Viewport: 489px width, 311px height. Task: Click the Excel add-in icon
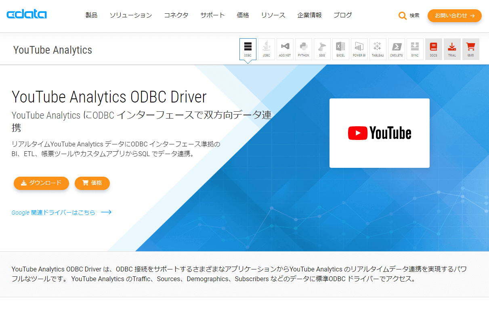340,48
